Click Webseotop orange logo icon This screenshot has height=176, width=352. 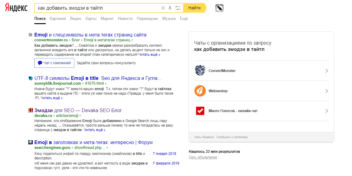[x=200, y=91]
